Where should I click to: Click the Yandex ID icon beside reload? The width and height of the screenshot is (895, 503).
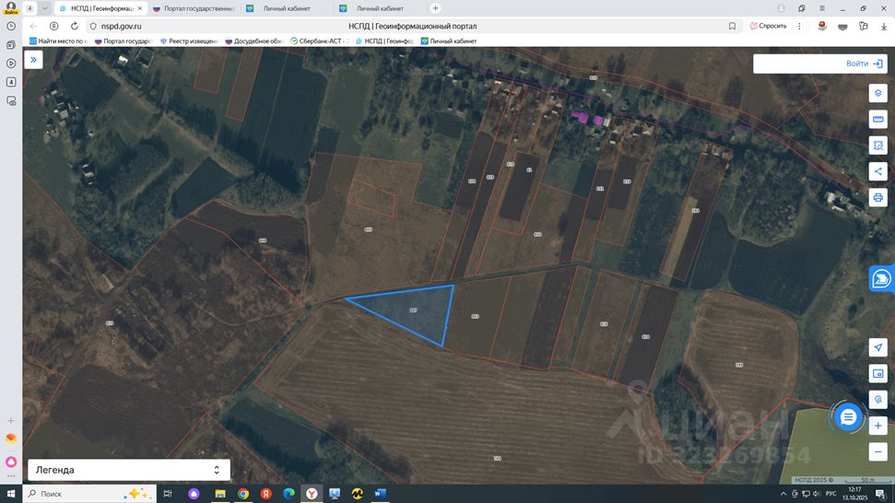tap(53, 26)
